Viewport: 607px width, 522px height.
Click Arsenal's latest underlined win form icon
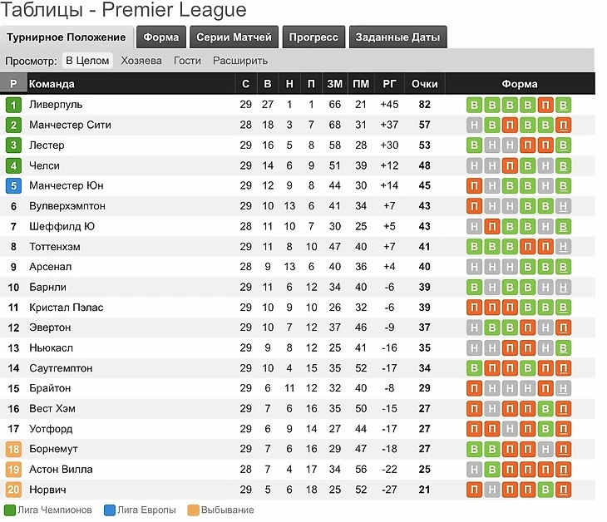[563, 267]
